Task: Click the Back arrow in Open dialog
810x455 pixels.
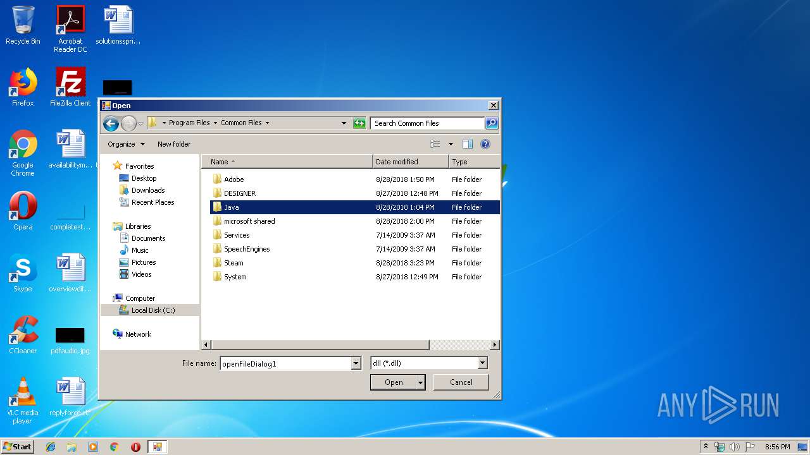Action: [x=111, y=123]
